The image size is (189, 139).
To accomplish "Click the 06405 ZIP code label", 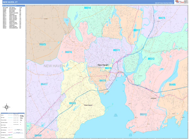I will [172, 85].
